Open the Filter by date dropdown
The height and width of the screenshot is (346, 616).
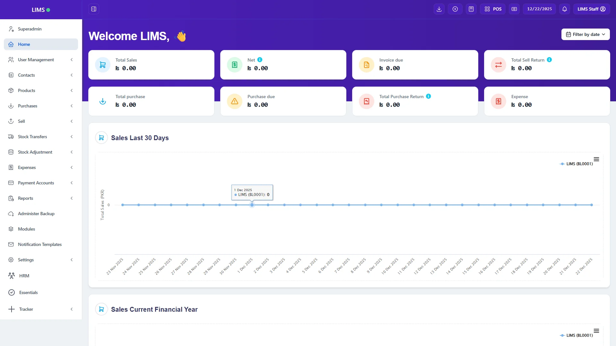coord(586,34)
